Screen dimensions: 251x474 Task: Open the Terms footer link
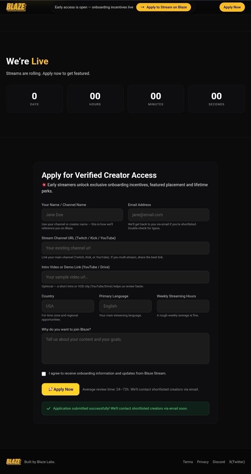click(x=188, y=462)
